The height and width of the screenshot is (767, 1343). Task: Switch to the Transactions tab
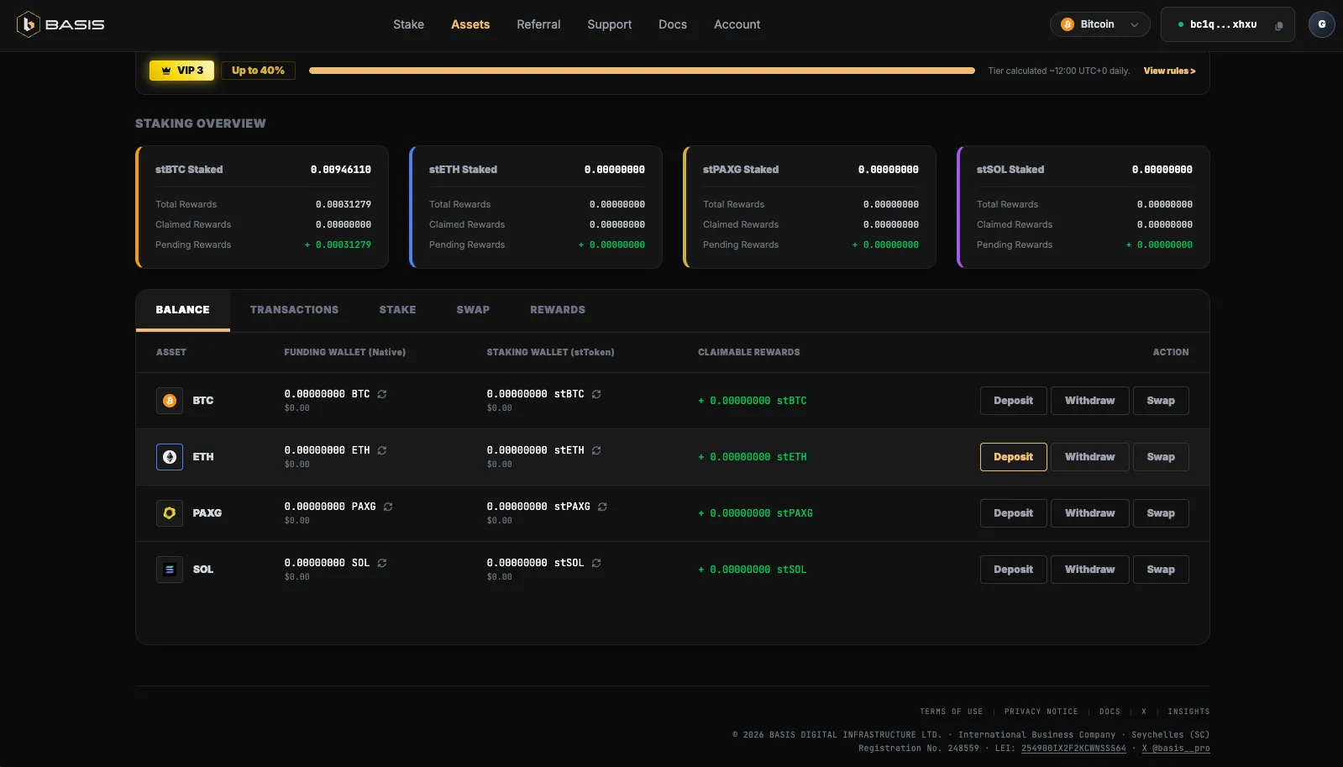tap(294, 310)
